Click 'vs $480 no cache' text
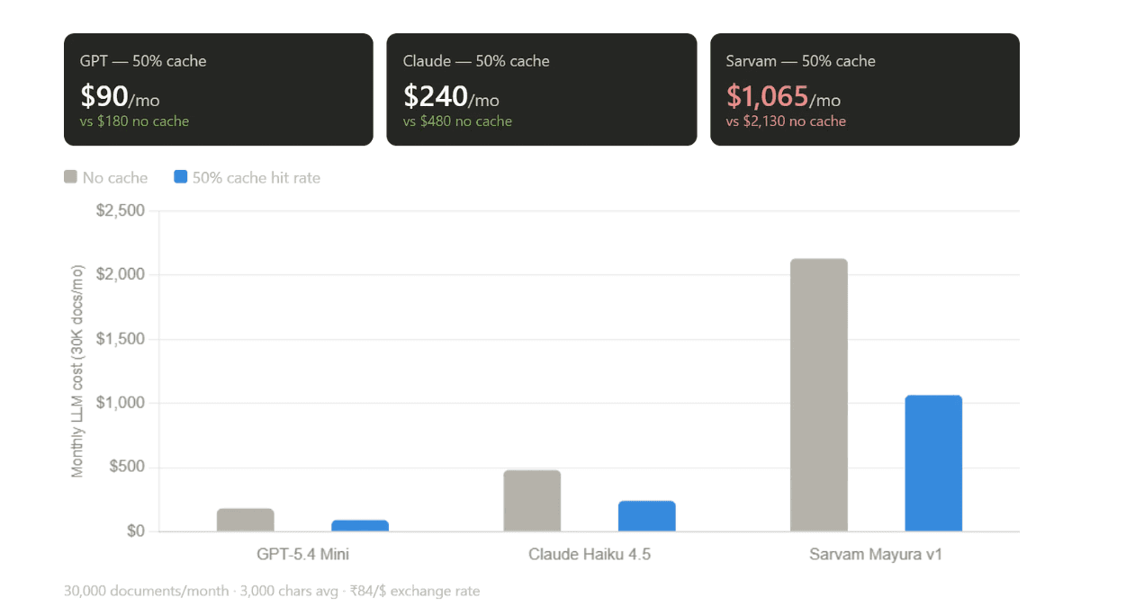Image resolution: width=1135 pixels, height=606 pixels. click(457, 121)
